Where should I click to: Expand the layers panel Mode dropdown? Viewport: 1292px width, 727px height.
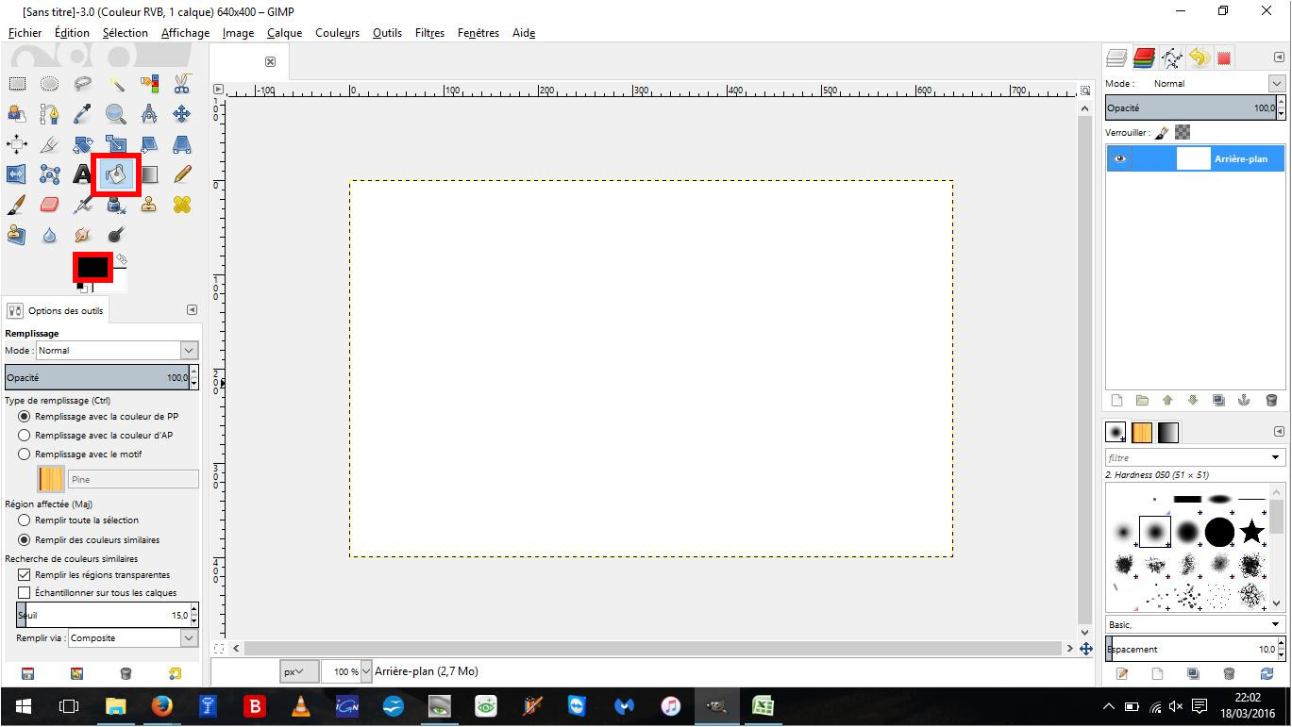pos(1276,83)
